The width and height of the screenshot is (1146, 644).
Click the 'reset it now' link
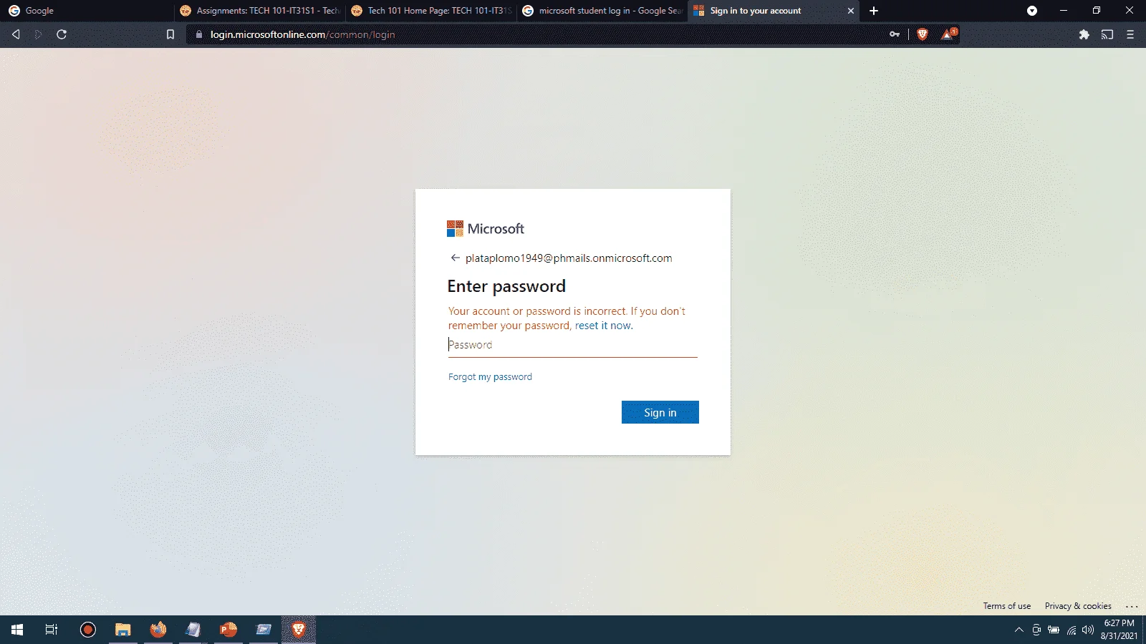pyautogui.click(x=602, y=326)
